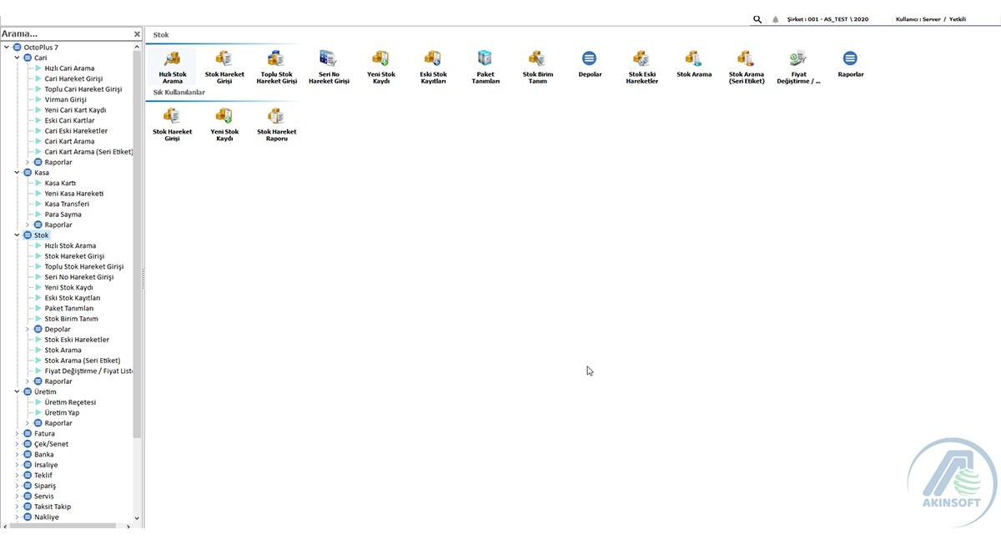Close the Arama search panel
Viewport: 1001px width, 545px height.
[138, 34]
